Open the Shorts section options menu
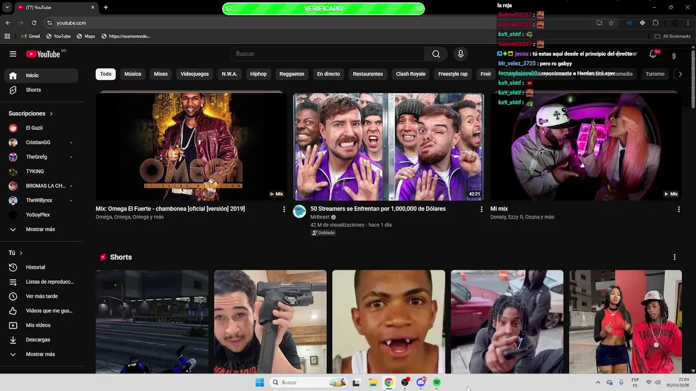Image resolution: width=696 pixels, height=391 pixels. tap(674, 257)
